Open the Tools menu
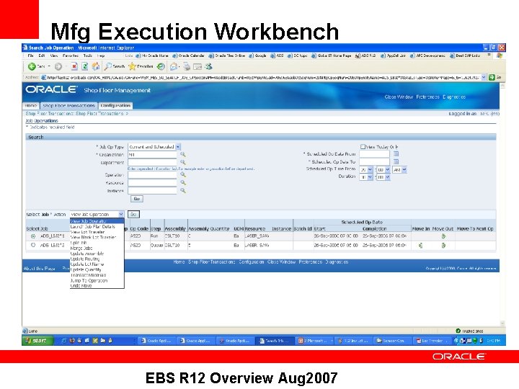Screen dimensions: 519x389 pos(88,56)
